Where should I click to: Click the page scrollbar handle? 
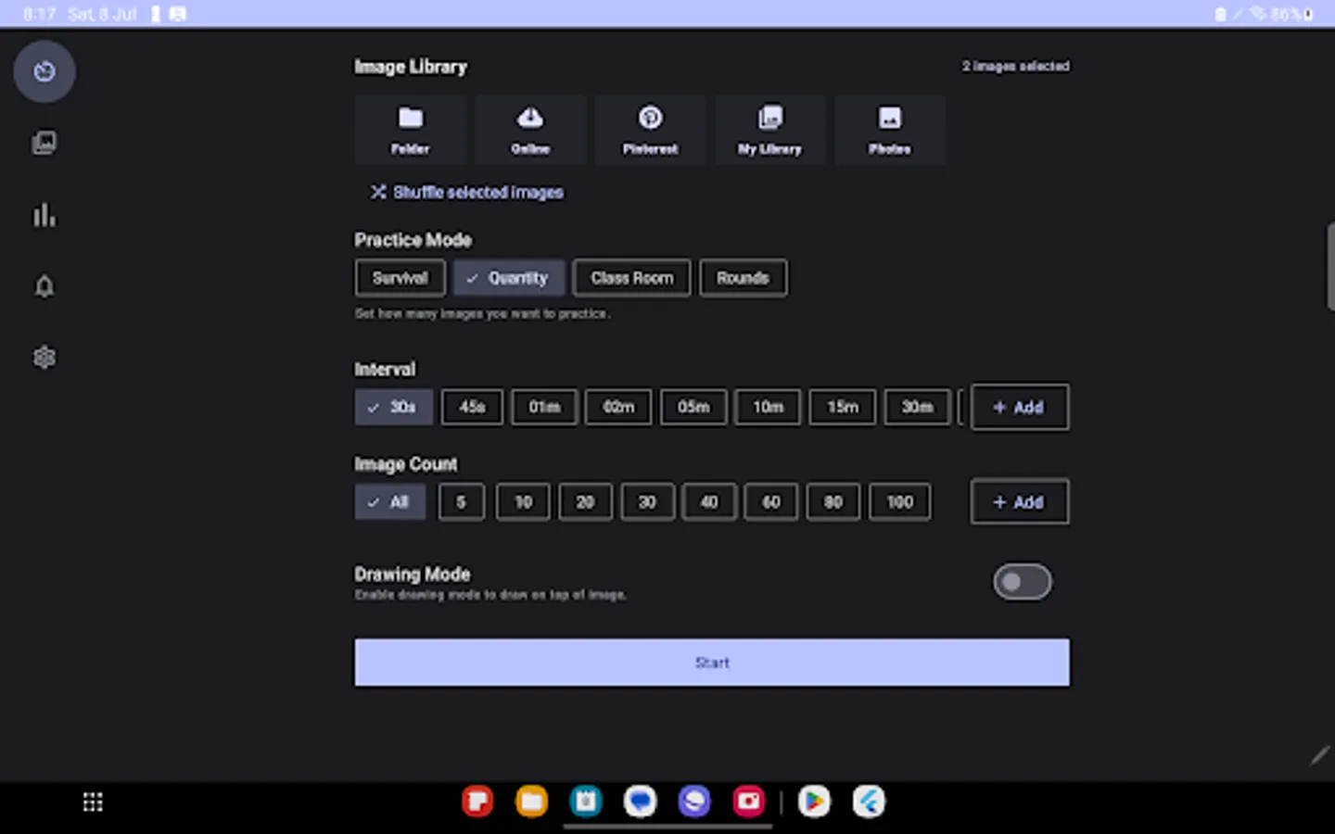[x=1330, y=267]
